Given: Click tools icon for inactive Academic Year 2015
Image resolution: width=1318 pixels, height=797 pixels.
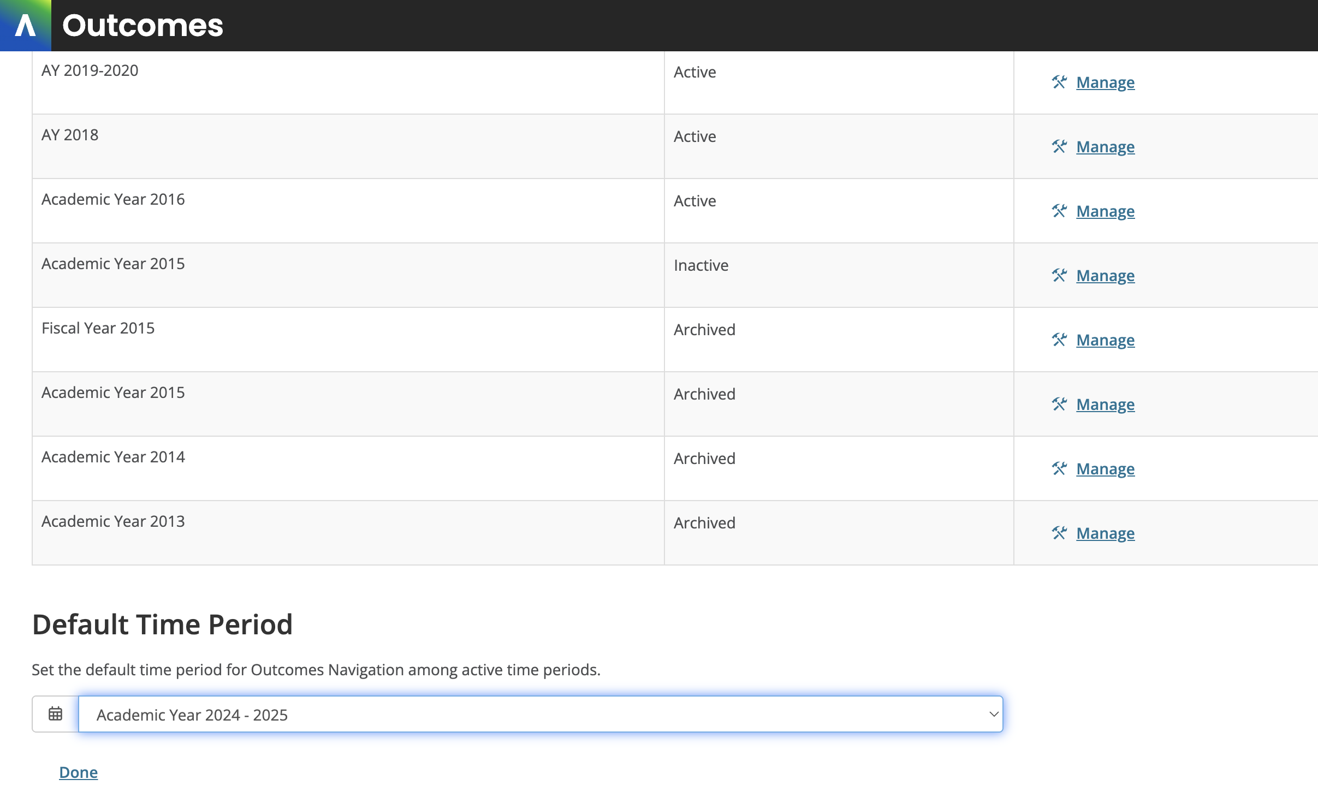Looking at the screenshot, I should coord(1059,276).
